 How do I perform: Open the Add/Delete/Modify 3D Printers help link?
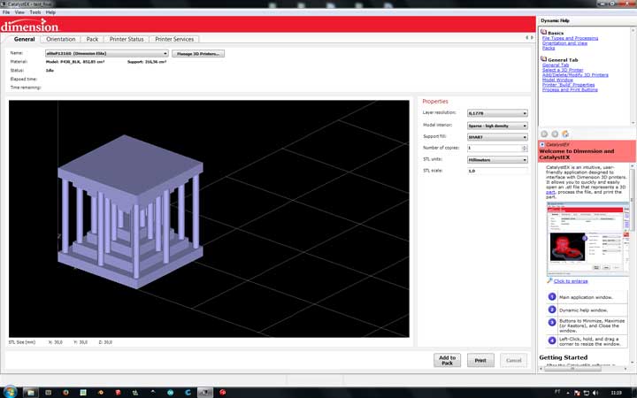575,74
